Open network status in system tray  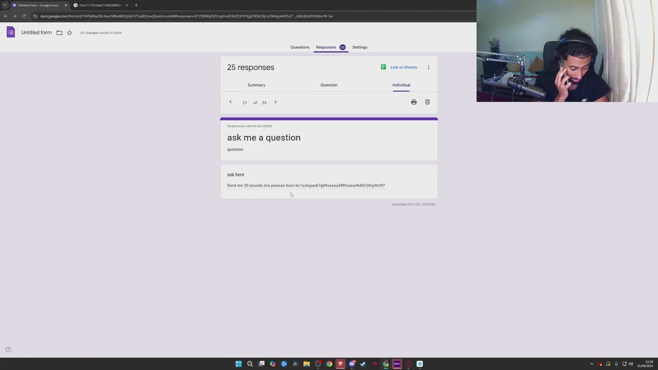(x=625, y=364)
